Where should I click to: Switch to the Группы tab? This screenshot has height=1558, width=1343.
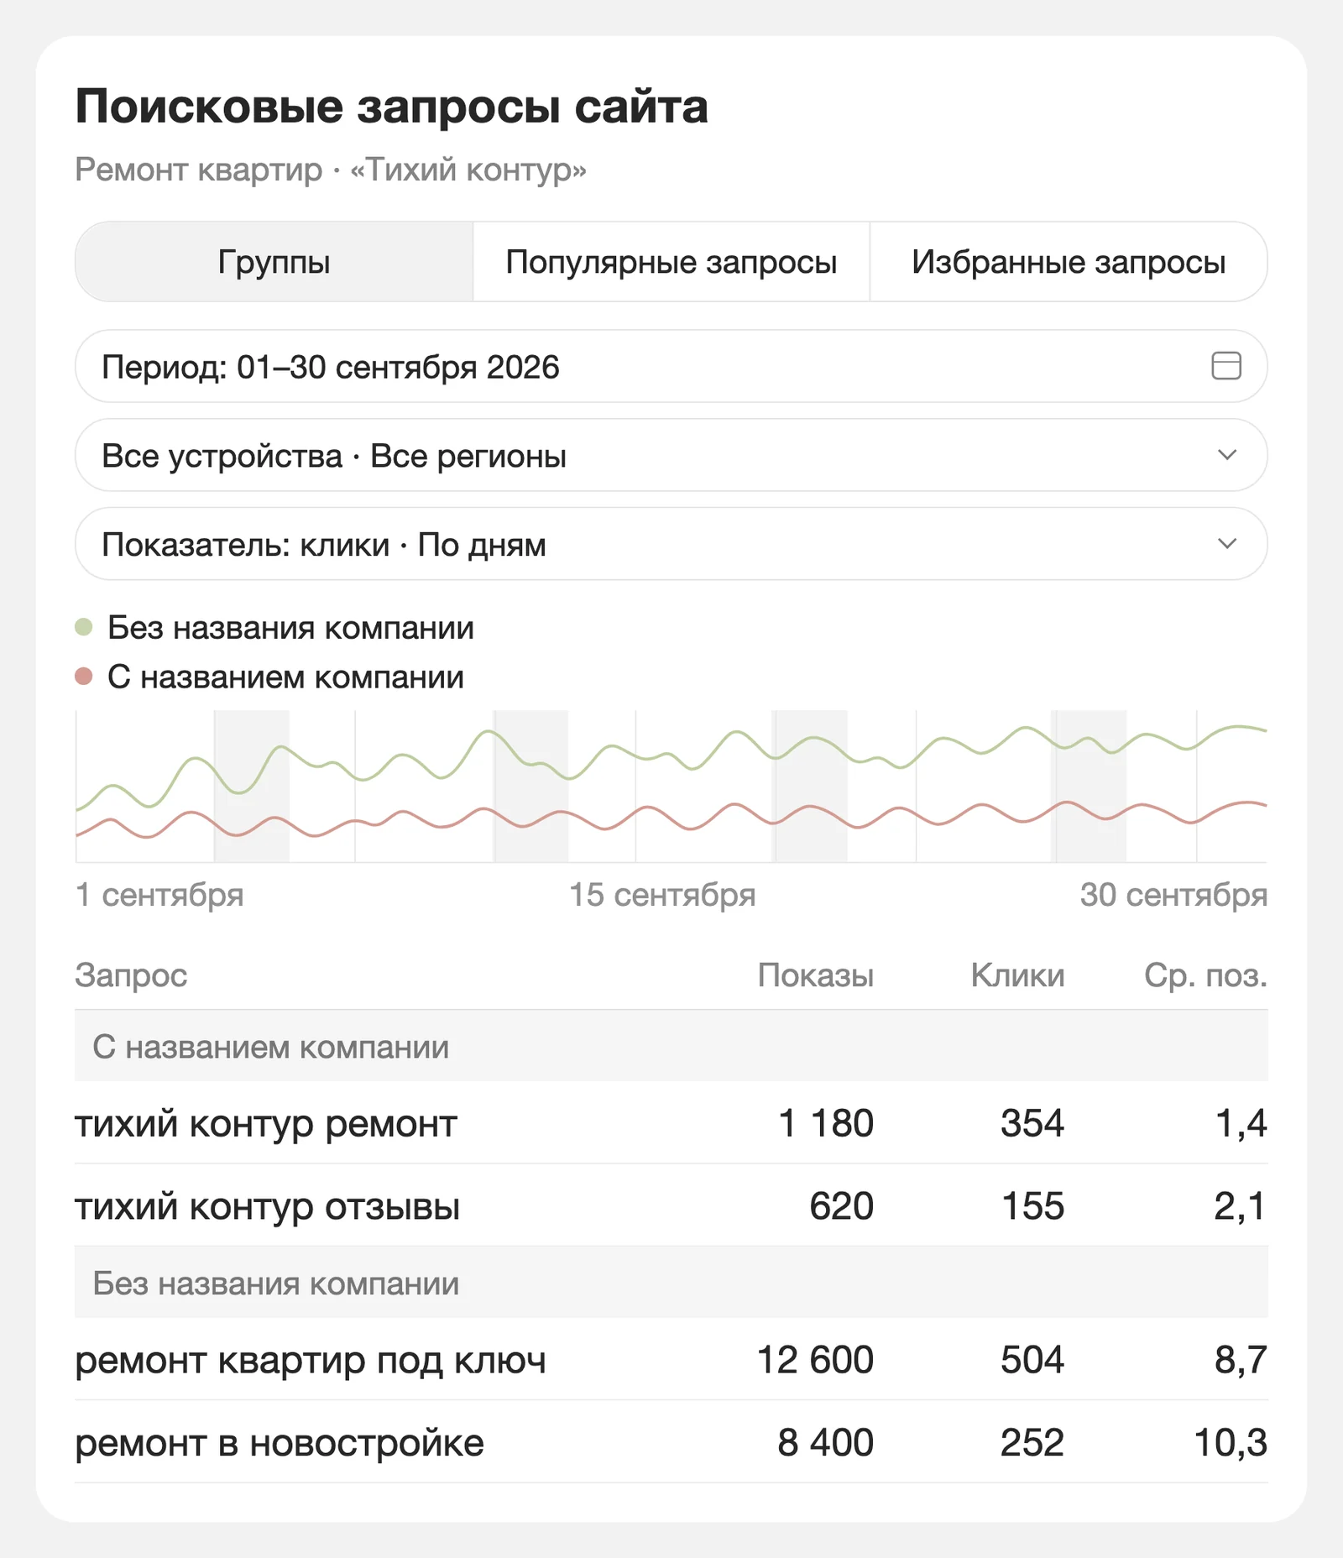pyautogui.click(x=274, y=262)
